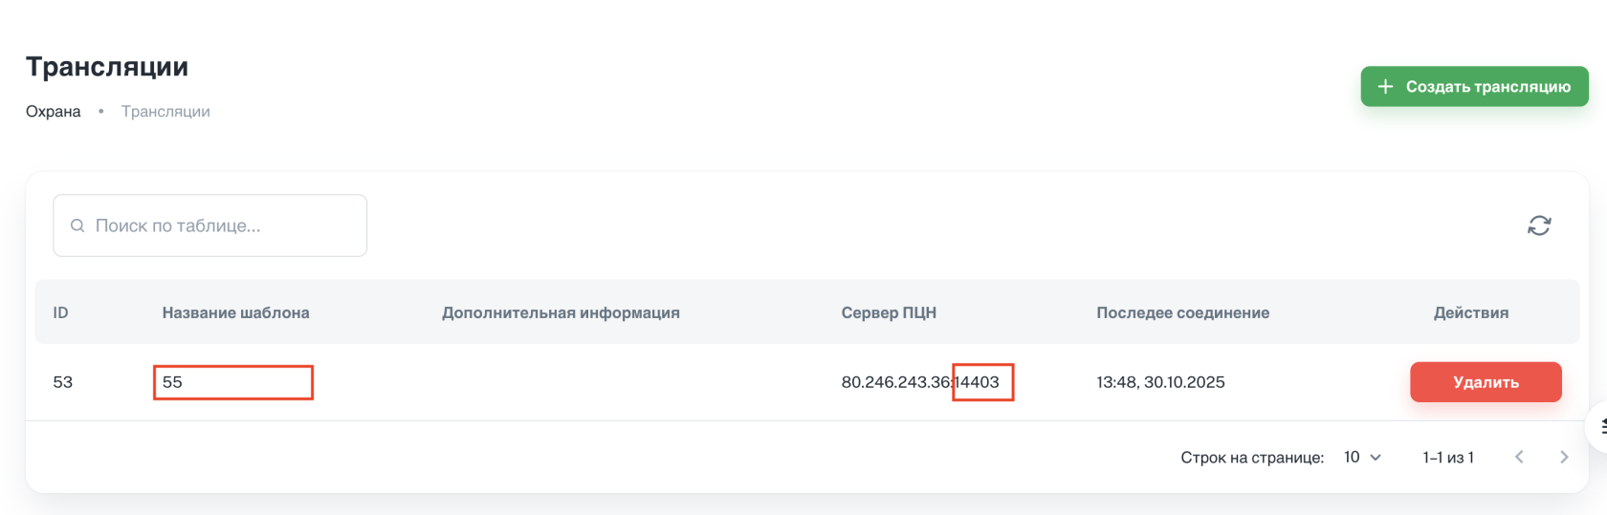Focus the Поиск по таблице search field
This screenshot has height=515, width=1607.
(220, 225)
